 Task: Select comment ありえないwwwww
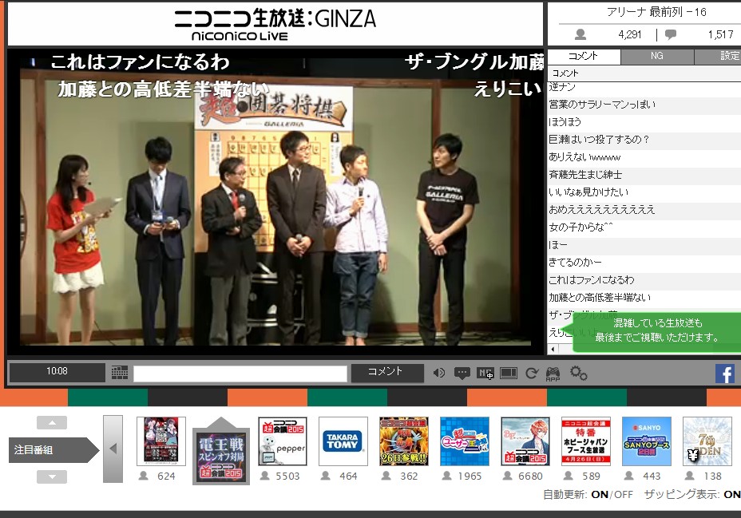644,157
